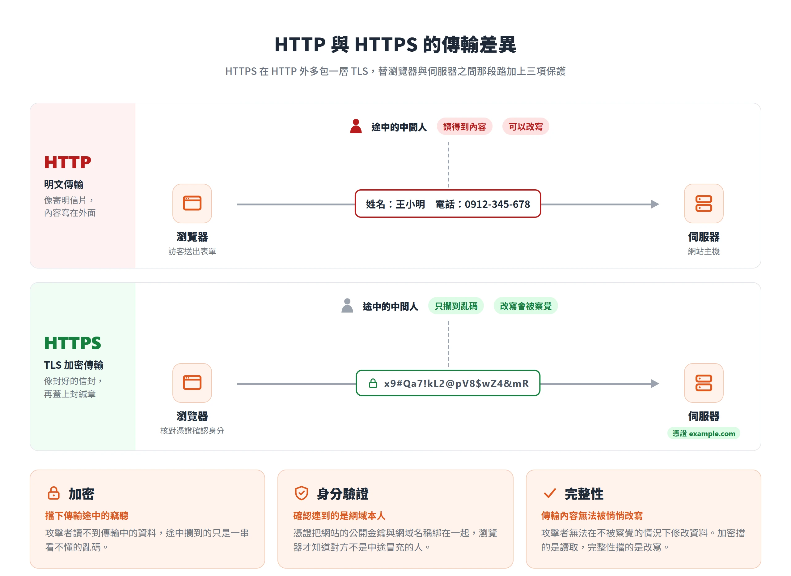Click the 確認連到的是網域本人 subtitle

point(339,516)
